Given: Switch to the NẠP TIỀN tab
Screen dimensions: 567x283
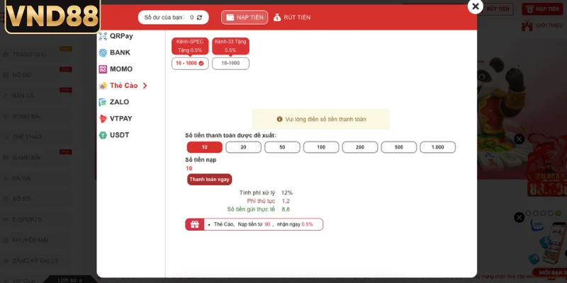Looking at the screenshot, I should [245, 17].
